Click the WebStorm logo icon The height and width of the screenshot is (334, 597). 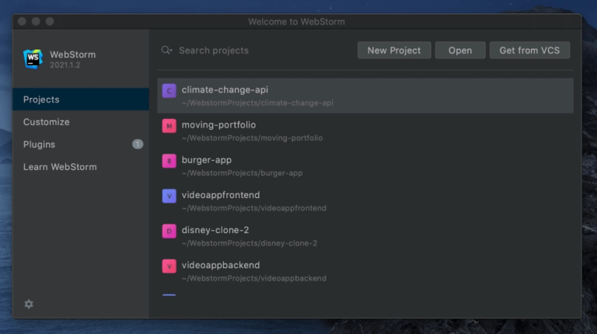tap(33, 59)
